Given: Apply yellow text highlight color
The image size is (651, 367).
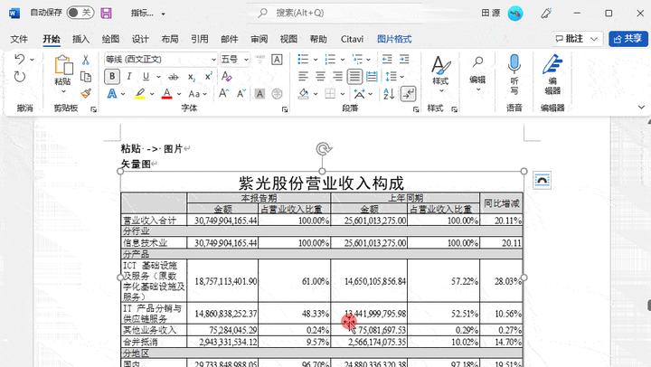Looking at the screenshot, I should (x=140, y=94).
